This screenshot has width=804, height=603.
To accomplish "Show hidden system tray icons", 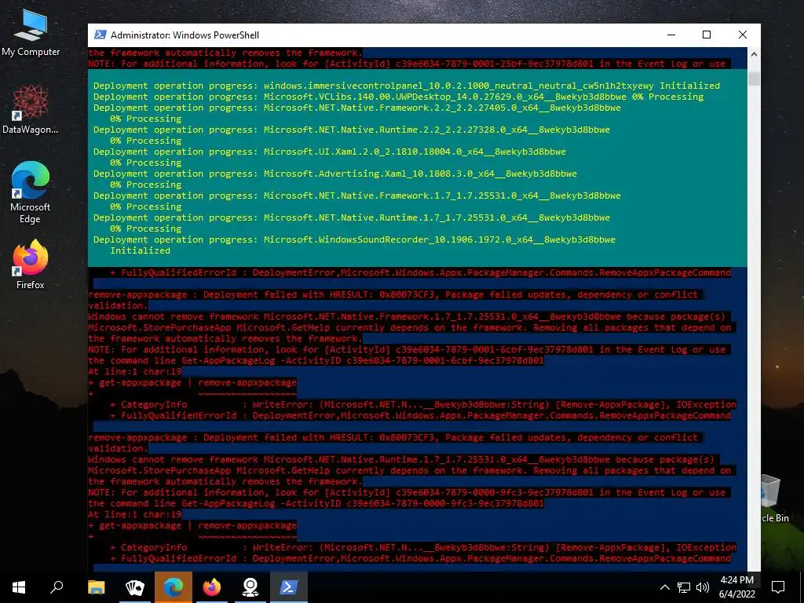I will click(x=664, y=587).
